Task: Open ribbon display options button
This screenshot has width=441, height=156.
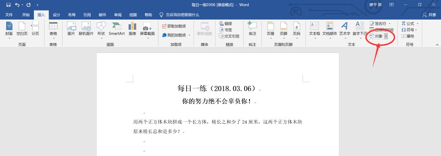Action: [392, 5]
